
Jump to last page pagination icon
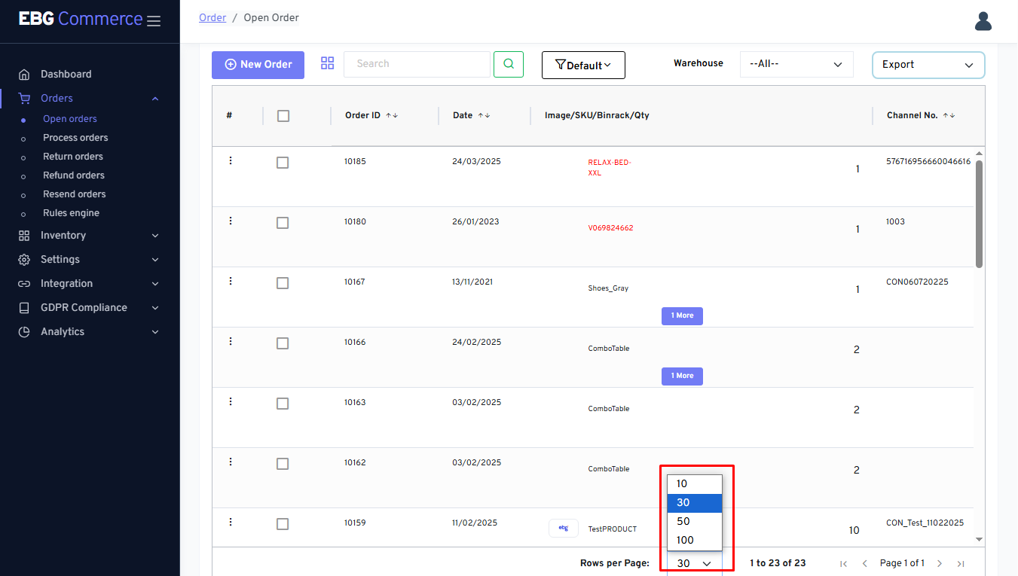(x=961, y=563)
